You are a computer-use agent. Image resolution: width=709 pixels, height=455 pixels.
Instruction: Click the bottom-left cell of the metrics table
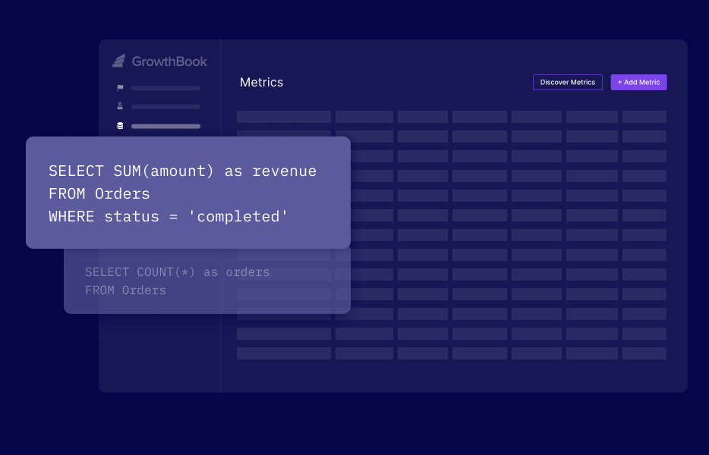click(x=284, y=353)
